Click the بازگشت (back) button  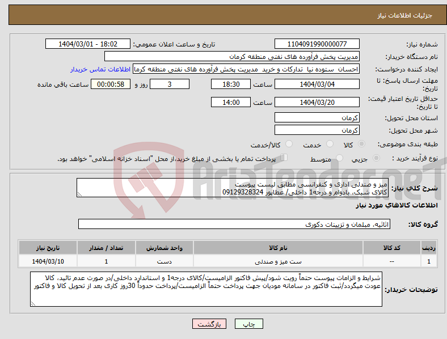209,324
